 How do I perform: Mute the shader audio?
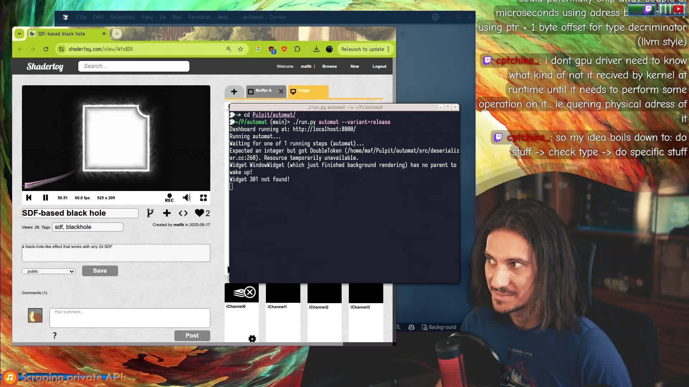click(186, 197)
